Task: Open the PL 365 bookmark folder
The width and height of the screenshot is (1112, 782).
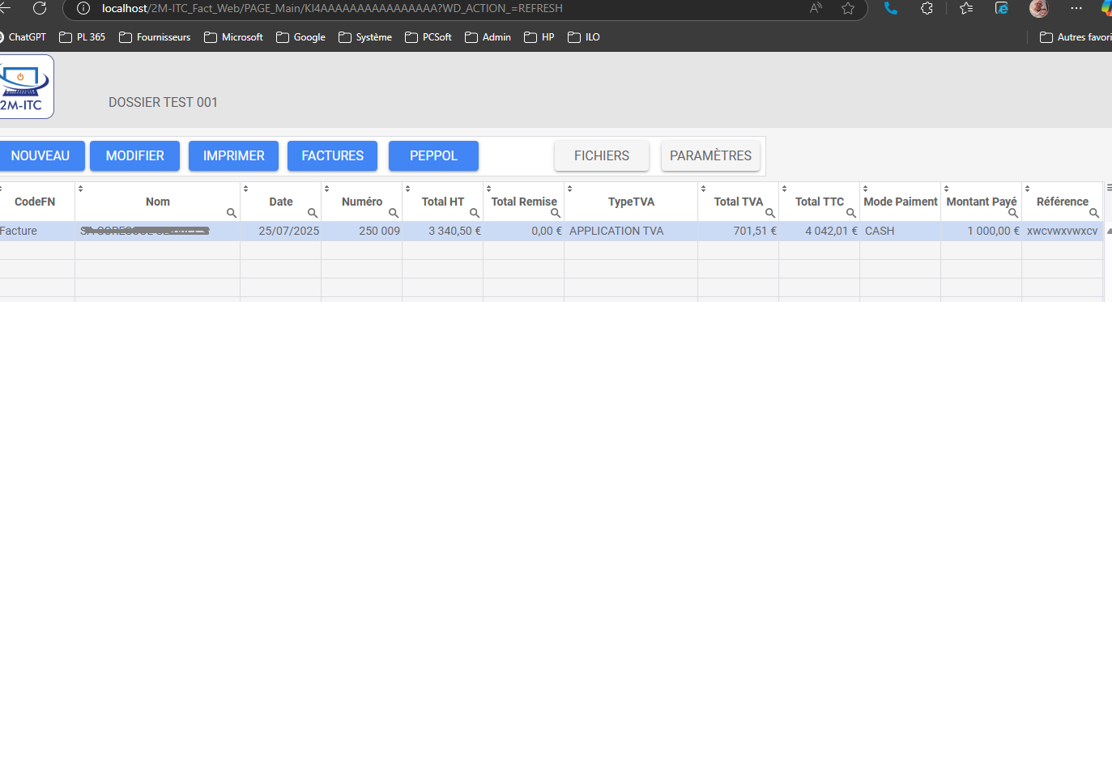Action: click(x=82, y=37)
